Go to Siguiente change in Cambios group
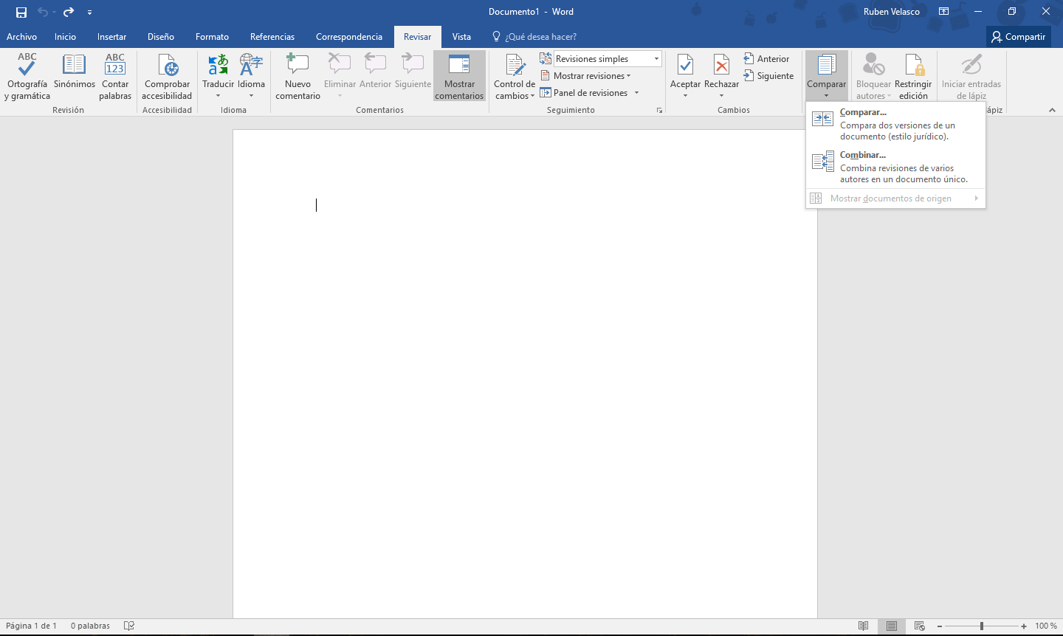This screenshot has width=1063, height=636. 768,76
